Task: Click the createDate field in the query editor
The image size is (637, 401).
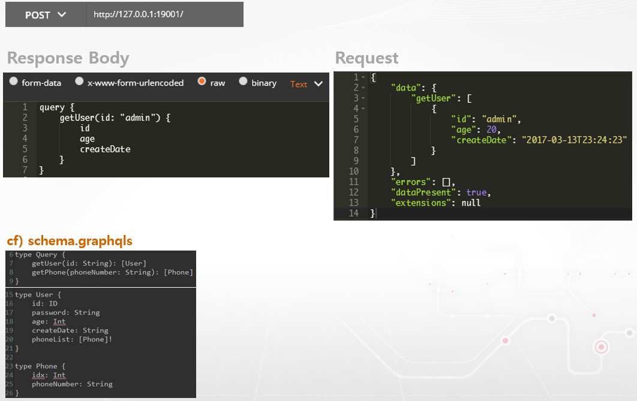Action: [x=105, y=149]
